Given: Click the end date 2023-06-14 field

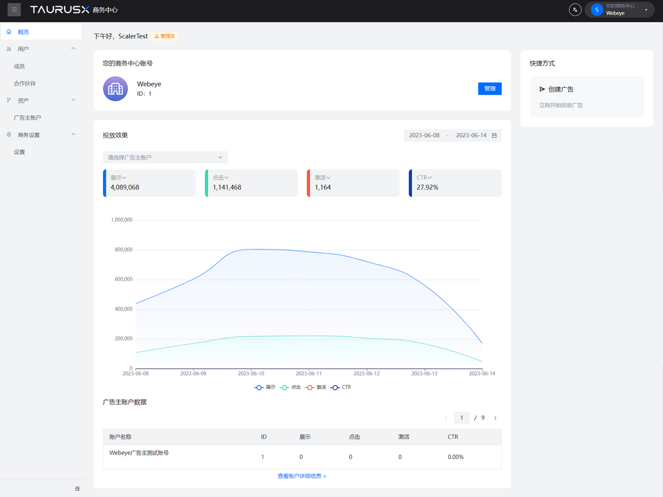Looking at the screenshot, I should 471,135.
